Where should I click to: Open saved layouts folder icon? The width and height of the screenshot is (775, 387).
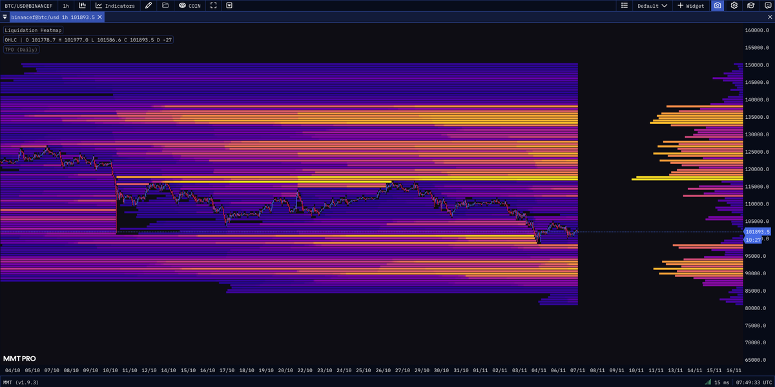166,5
